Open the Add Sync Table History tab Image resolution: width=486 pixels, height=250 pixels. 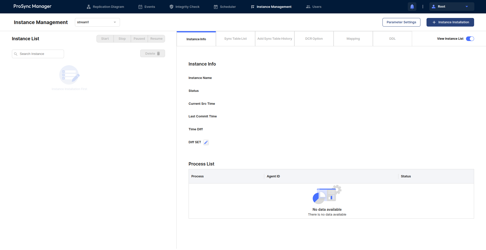pos(275,39)
